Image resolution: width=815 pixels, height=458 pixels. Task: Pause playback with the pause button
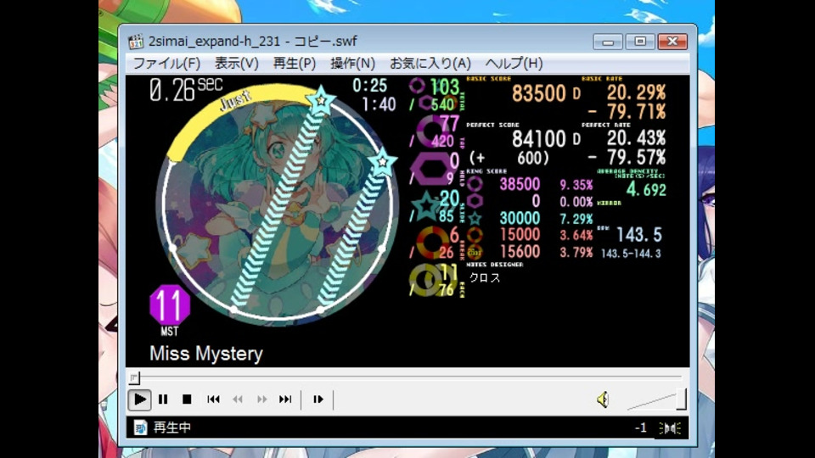click(163, 399)
